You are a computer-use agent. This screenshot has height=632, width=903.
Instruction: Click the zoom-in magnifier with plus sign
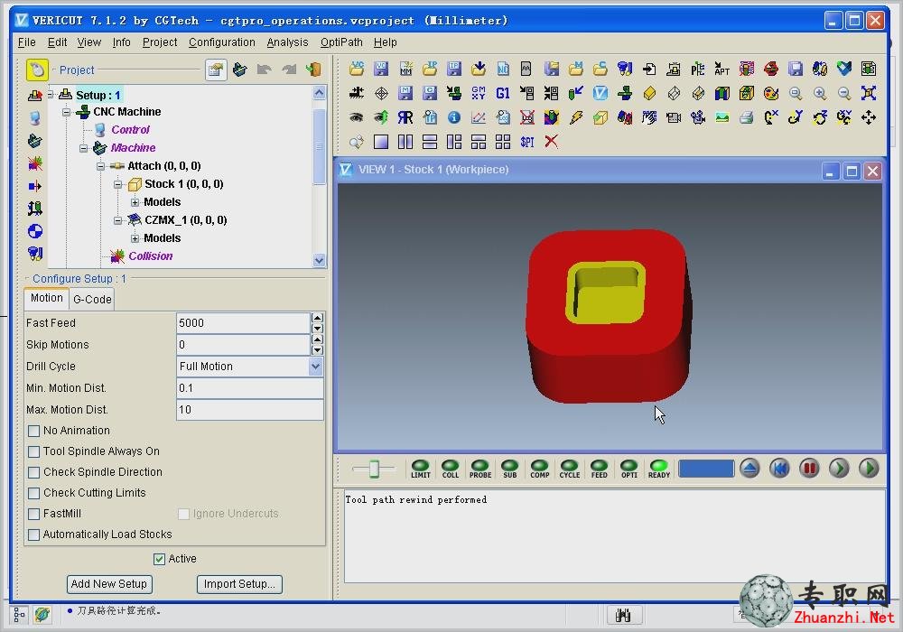click(820, 93)
